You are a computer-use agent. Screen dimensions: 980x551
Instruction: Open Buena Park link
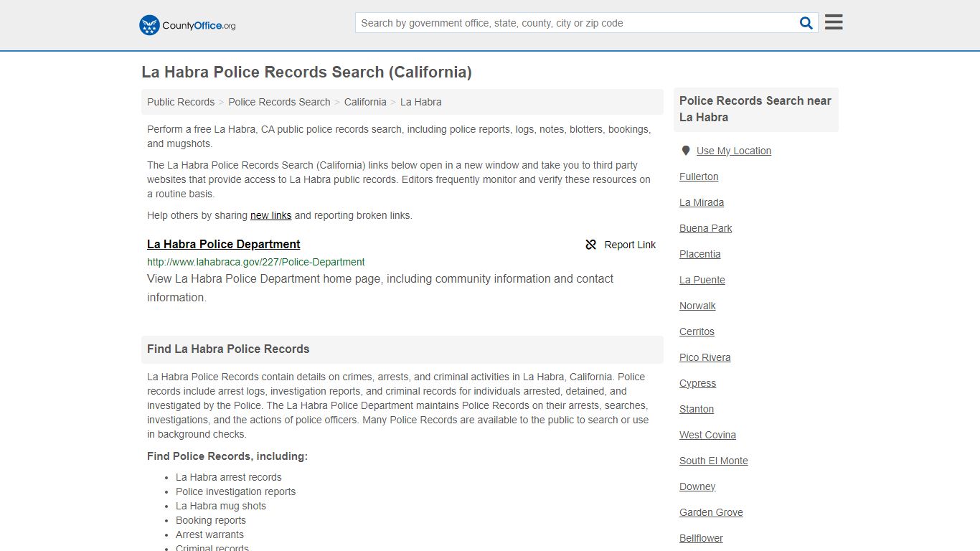pos(706,228)
